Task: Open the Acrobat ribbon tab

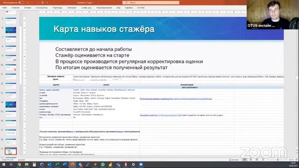Action: [141, 7]
